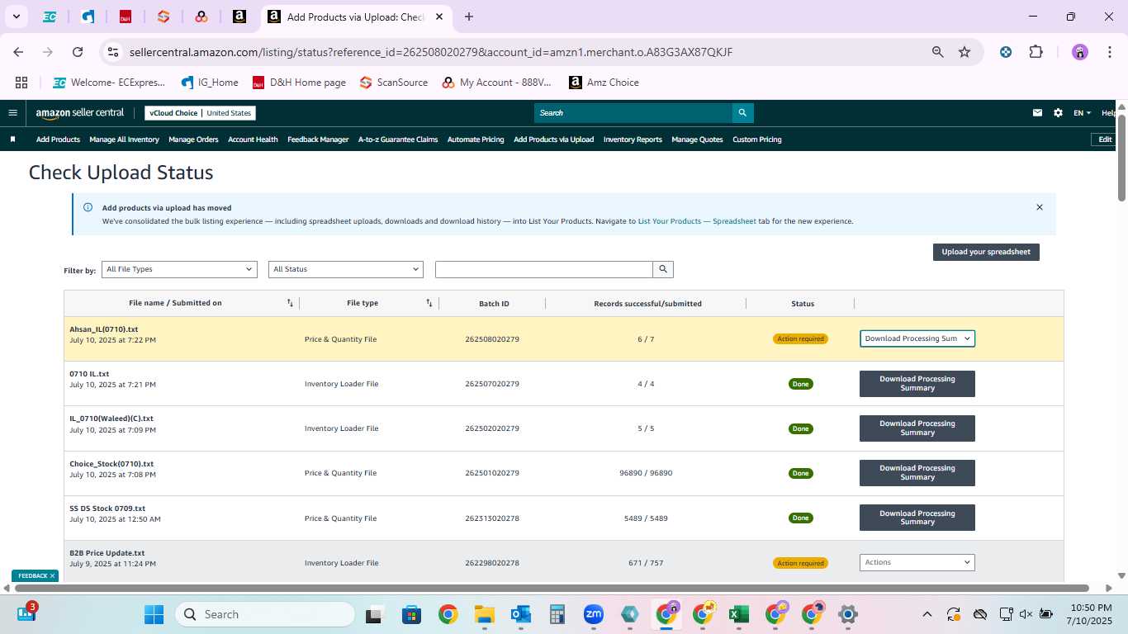
Task: Download Processing Summary for Choice_Stock(0710).txt
Action: (x=917, y=473)
